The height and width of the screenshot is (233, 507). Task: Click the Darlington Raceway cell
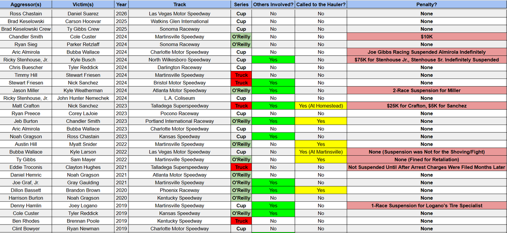[179, 68]
